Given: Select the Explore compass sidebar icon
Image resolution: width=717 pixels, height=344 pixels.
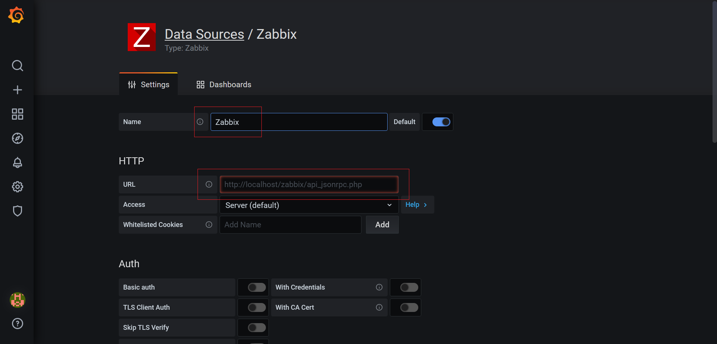Looking at the screenshot, I should (x=17, y=138).
